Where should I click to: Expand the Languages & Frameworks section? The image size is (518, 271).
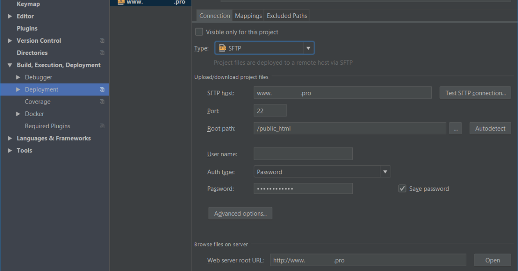tap(9, 138)
